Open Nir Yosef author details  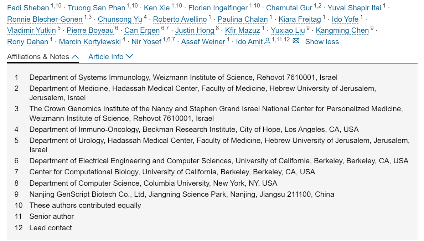(x=146, y=42)
